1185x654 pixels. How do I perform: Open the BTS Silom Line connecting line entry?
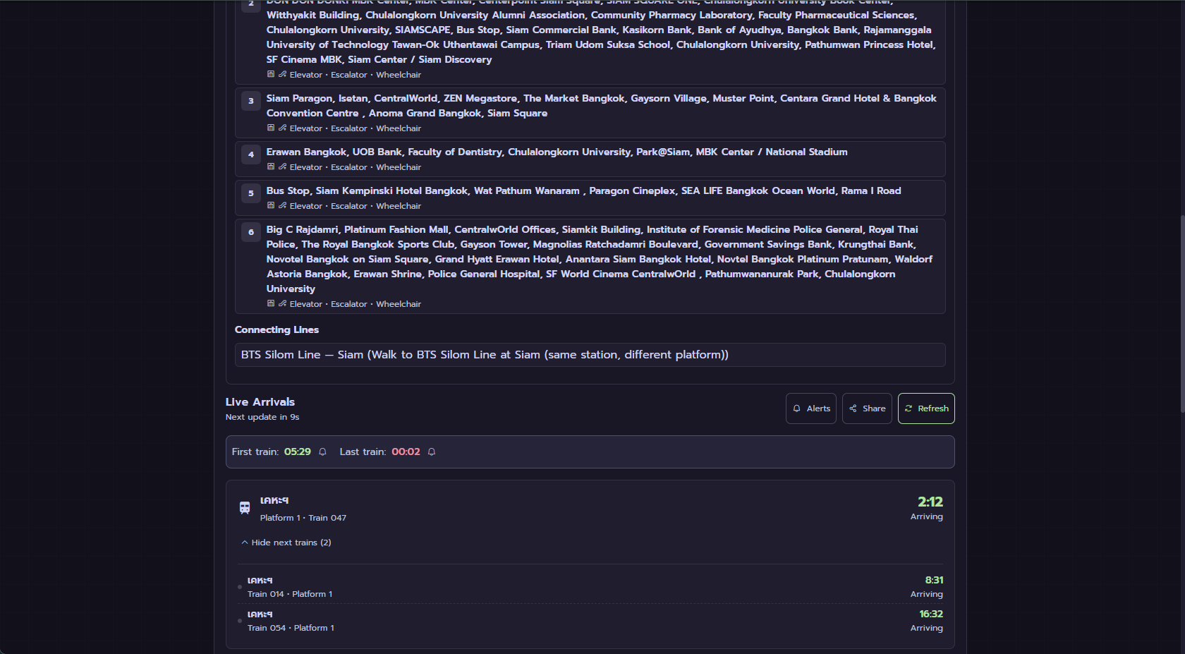pyautogui.click(x=590, y=355)
